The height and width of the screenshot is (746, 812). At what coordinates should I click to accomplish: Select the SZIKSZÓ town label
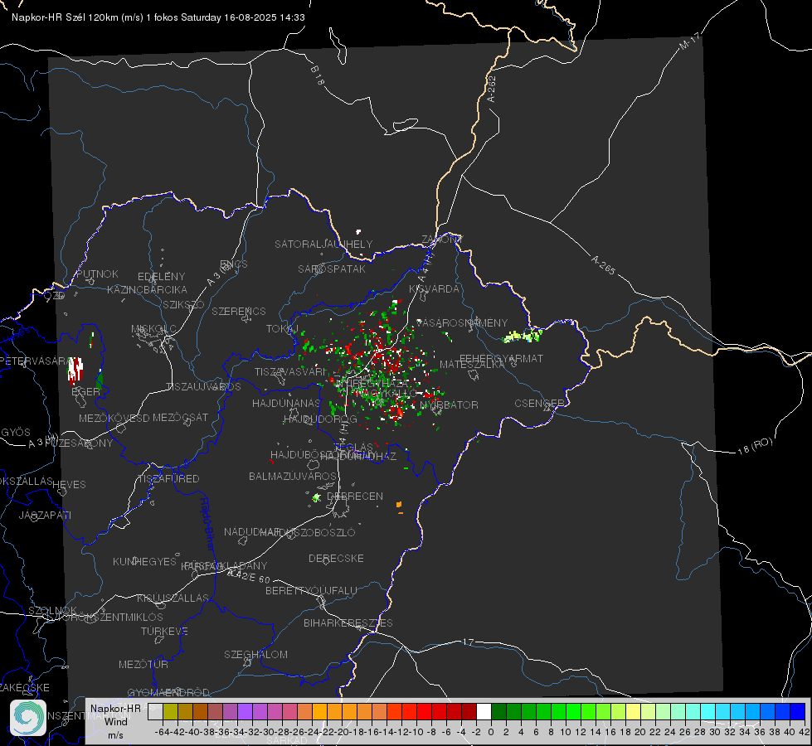click(183, 305)
